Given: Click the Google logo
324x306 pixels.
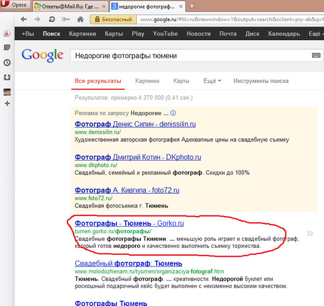Looking at the screenshot, I should (x=42, y=55).
